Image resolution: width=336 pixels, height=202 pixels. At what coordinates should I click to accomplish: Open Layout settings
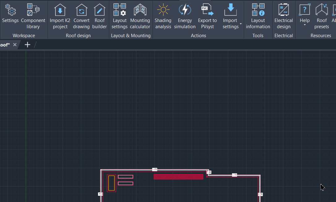click(119, 16)
